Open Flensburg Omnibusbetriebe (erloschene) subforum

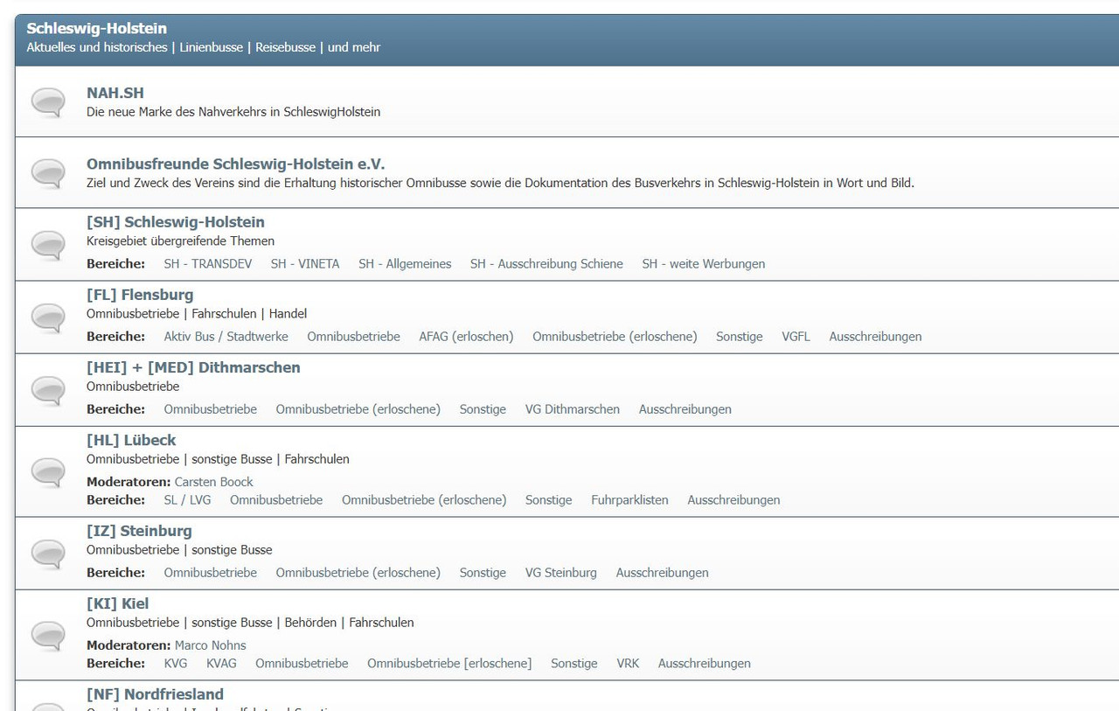click(615, 336)
